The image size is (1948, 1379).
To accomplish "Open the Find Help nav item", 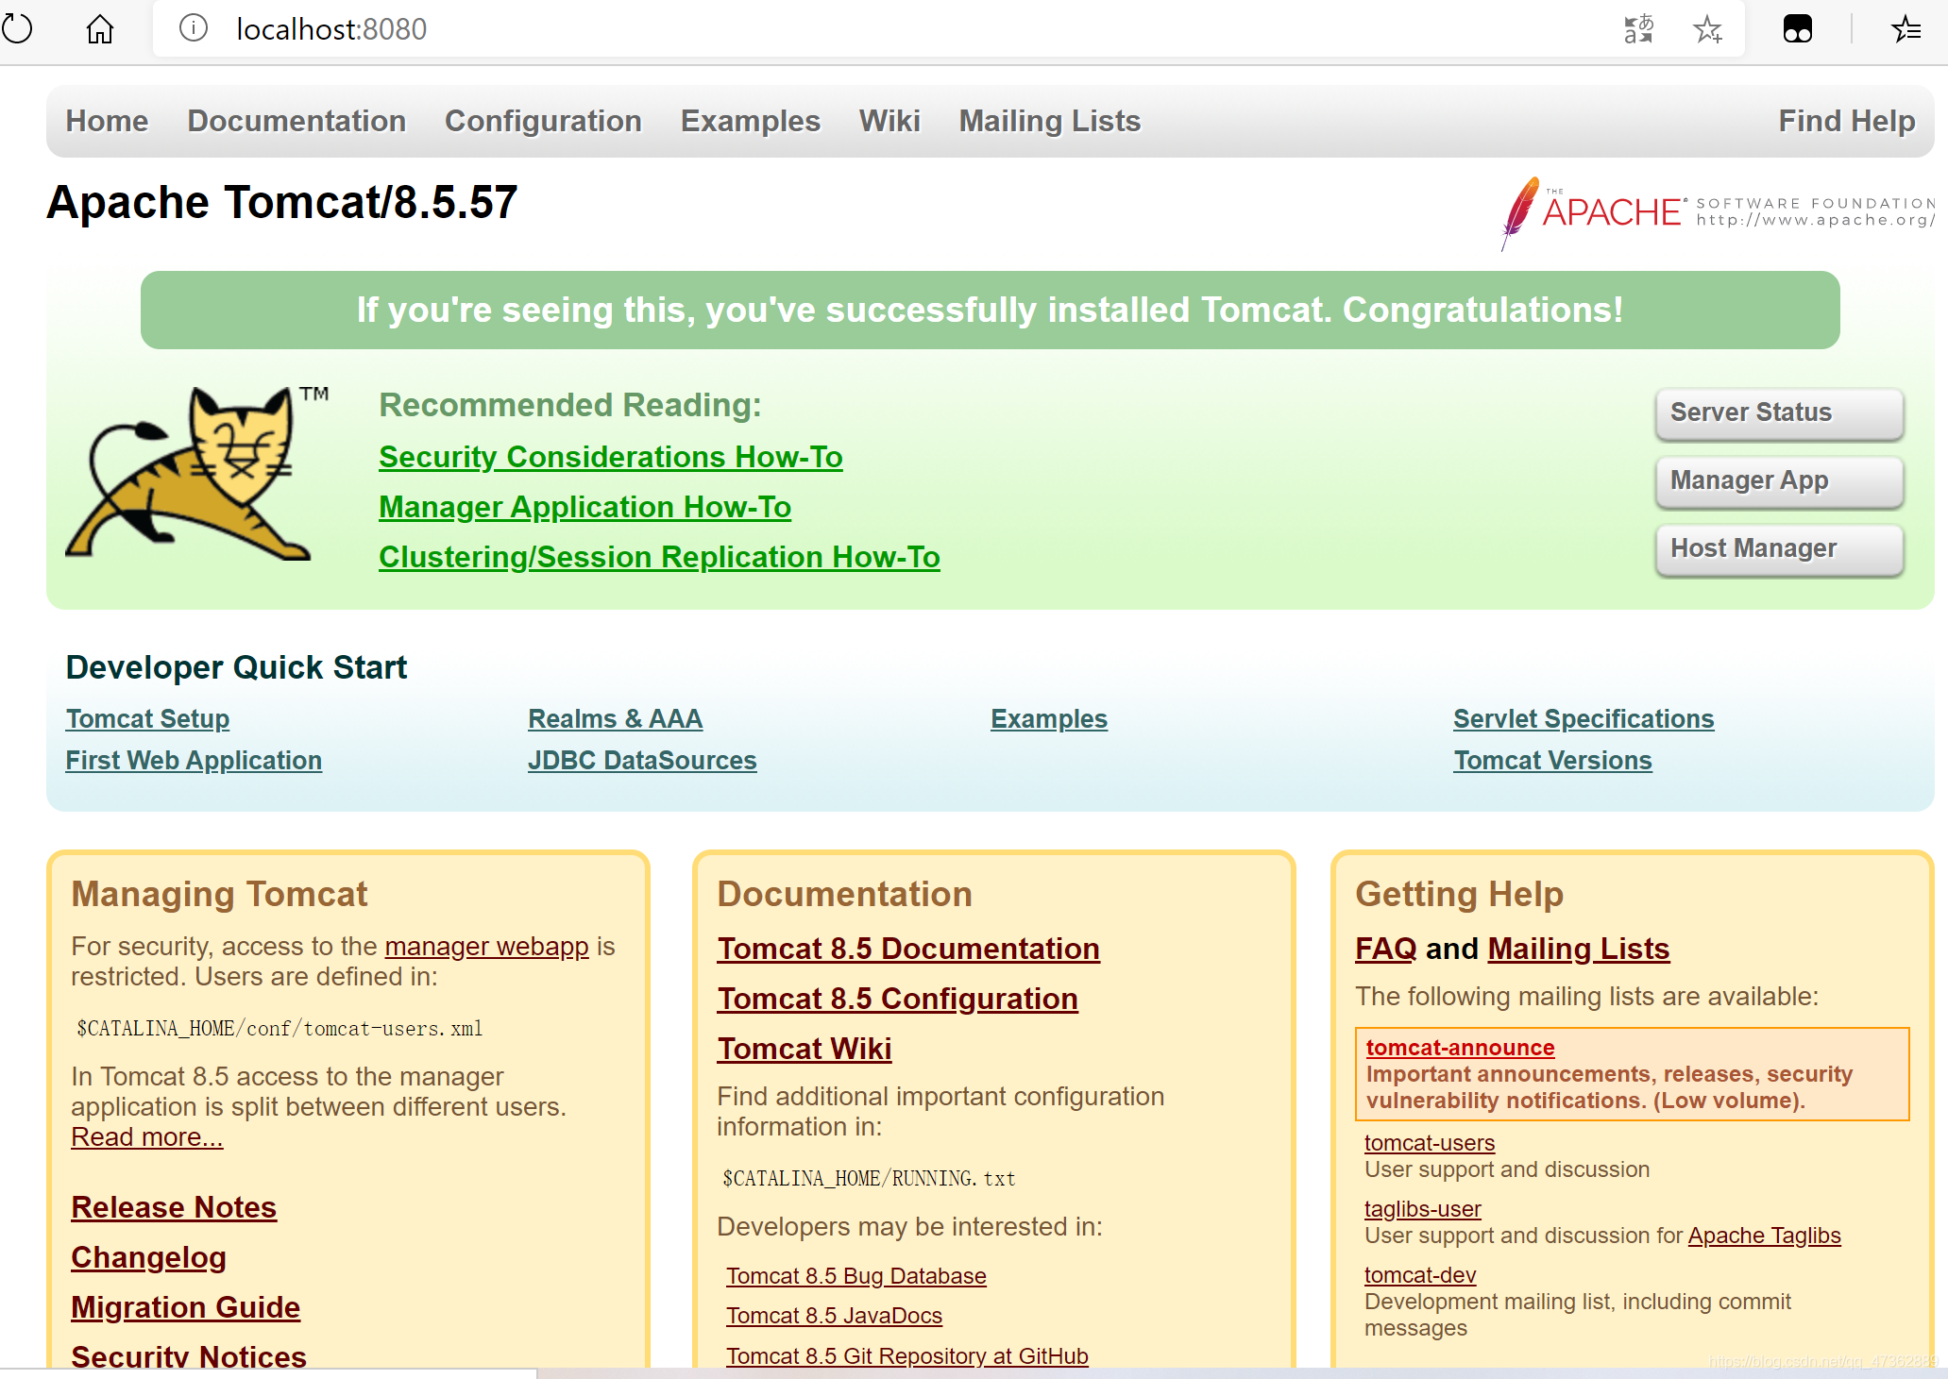I will coord(1847,121).
